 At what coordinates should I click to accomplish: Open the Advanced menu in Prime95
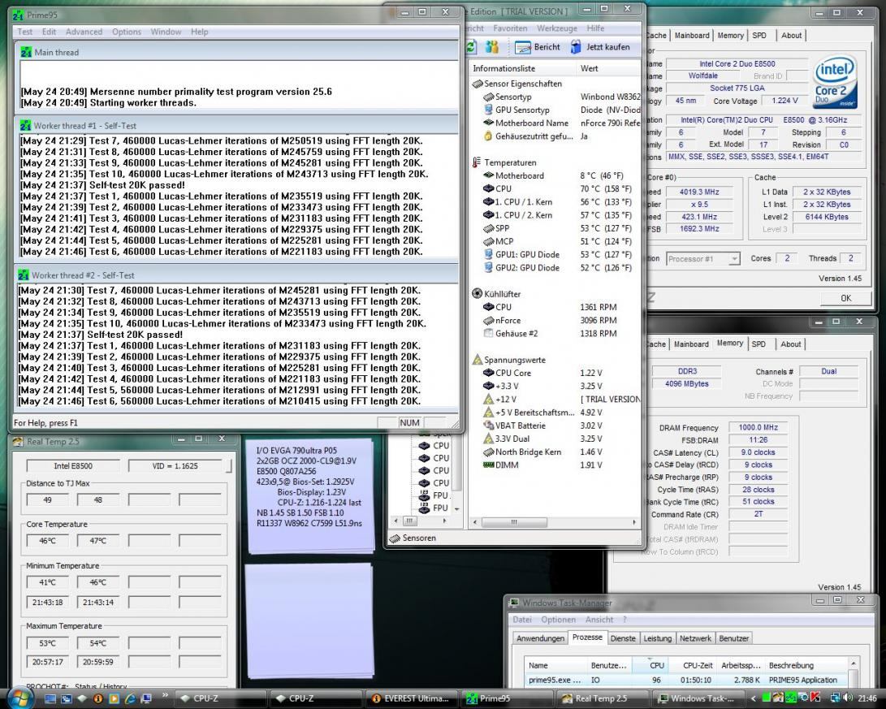click(84, 32)
